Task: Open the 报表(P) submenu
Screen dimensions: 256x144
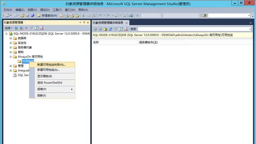Action: tap(52, 89)
